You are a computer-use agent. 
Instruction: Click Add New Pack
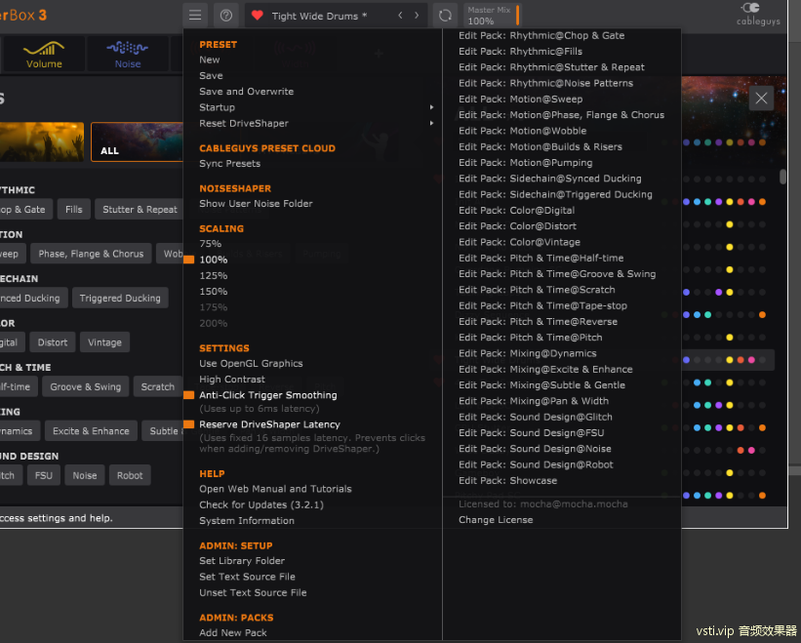(x=233, y=632)
